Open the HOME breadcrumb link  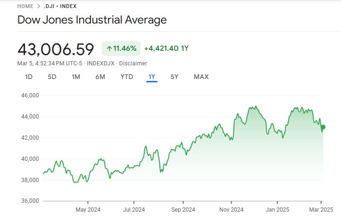tap(25, 6)
